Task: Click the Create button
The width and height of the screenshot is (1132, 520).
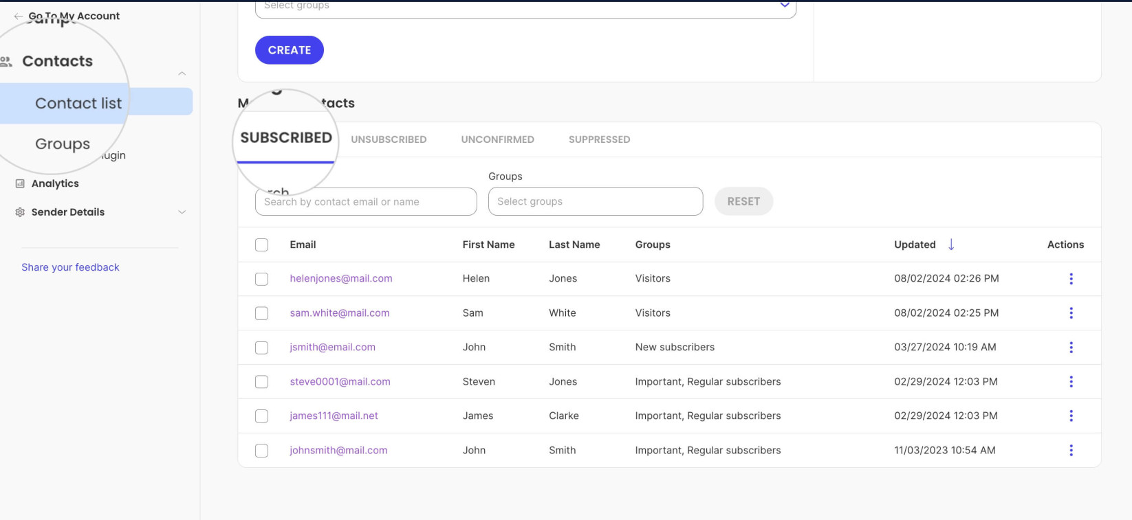Action: [x=290, y=50]
